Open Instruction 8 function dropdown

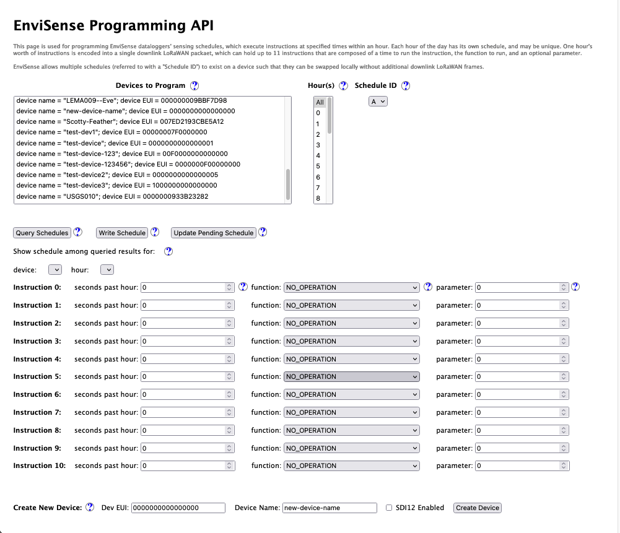352,430
